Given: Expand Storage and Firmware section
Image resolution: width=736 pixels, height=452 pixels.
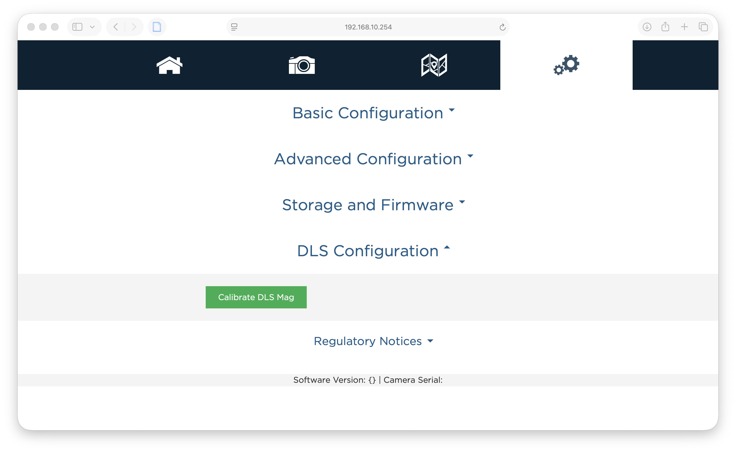Looking at the screenshot, I should coord(373,205).
